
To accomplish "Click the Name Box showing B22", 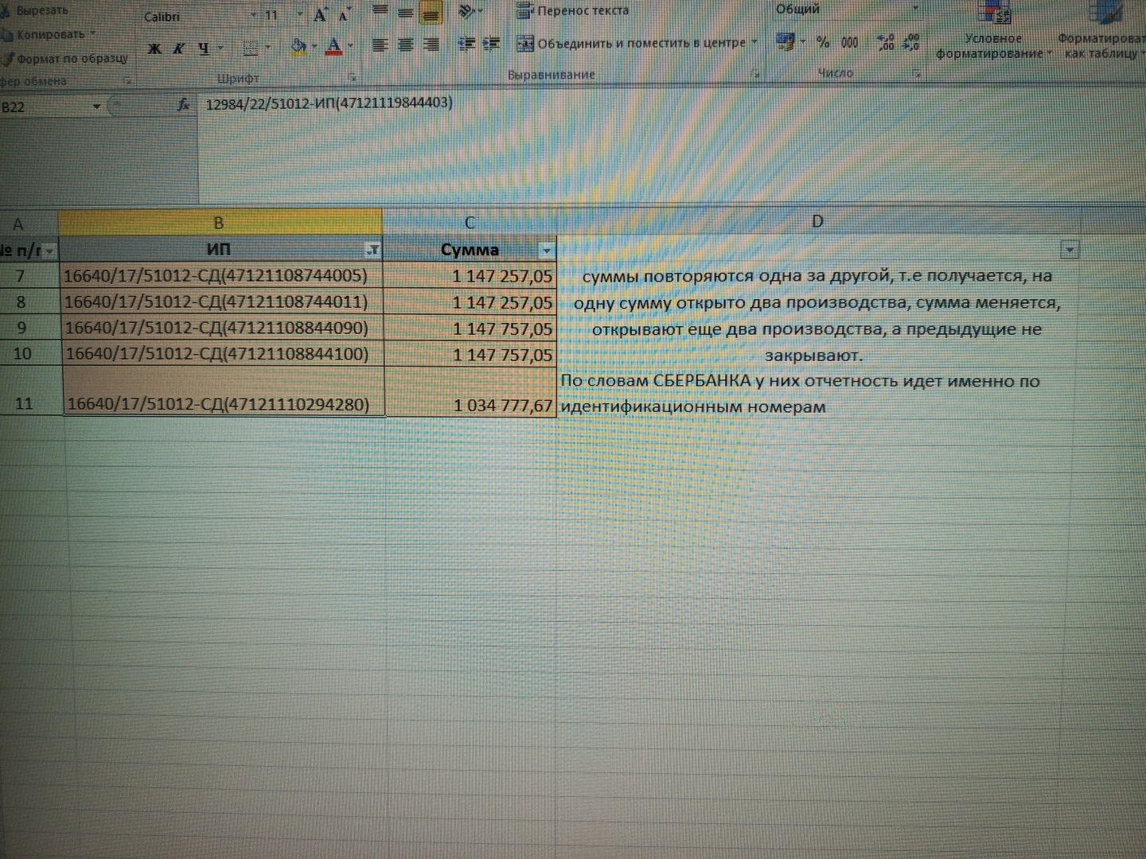I will click(45, 107).
